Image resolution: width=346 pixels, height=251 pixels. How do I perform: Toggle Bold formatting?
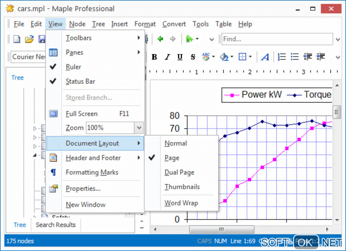point(154,57)
